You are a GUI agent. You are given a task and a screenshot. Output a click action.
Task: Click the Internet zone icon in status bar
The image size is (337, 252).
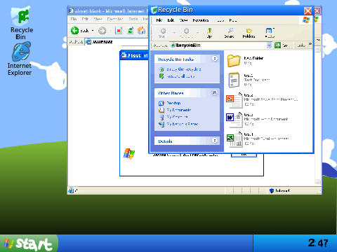click(x=272, y=190)
